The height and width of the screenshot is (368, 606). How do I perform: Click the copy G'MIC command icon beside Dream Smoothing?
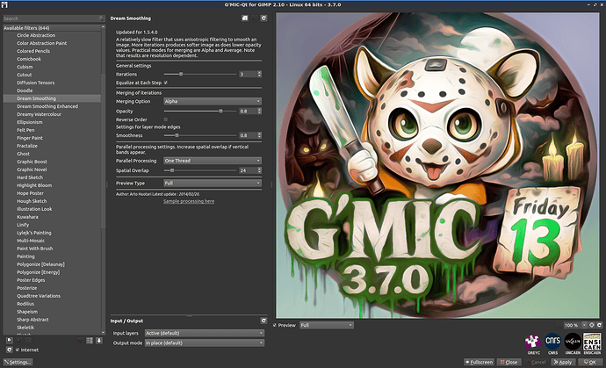pyautogui.click(x=245, y=18)
